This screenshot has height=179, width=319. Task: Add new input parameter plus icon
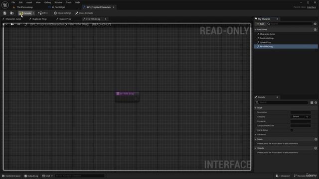pos(316,139)
